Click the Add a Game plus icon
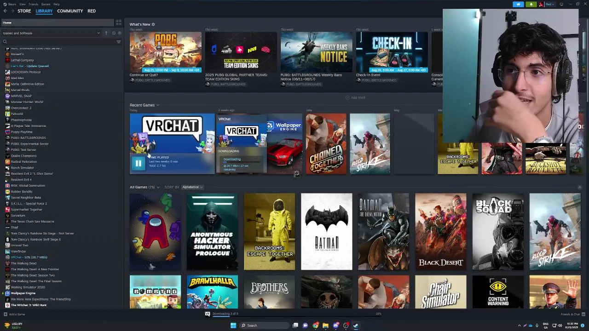This screenshot has height=331, width=589. 6,314
